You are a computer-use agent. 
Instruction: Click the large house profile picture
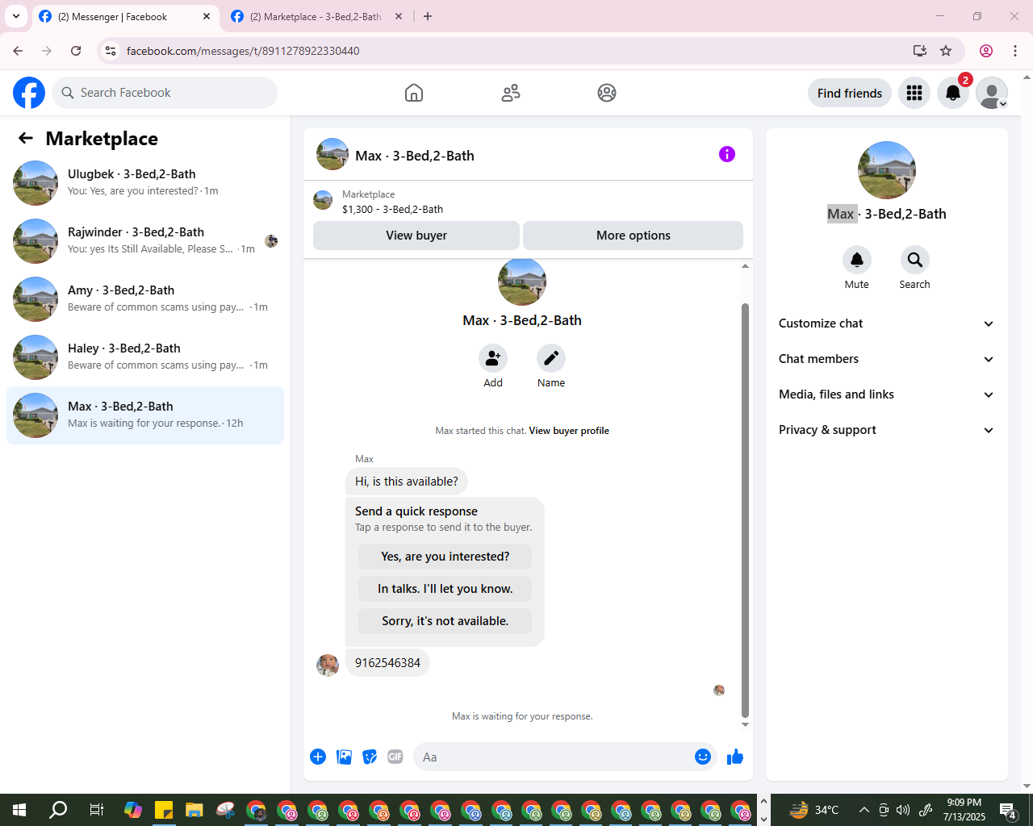click(887, 170)
